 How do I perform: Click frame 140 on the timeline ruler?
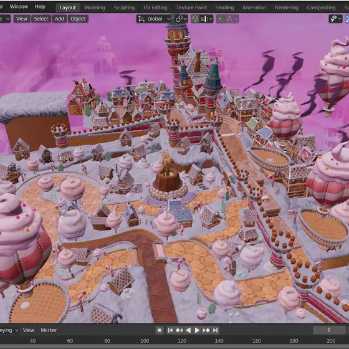point(219,341)
